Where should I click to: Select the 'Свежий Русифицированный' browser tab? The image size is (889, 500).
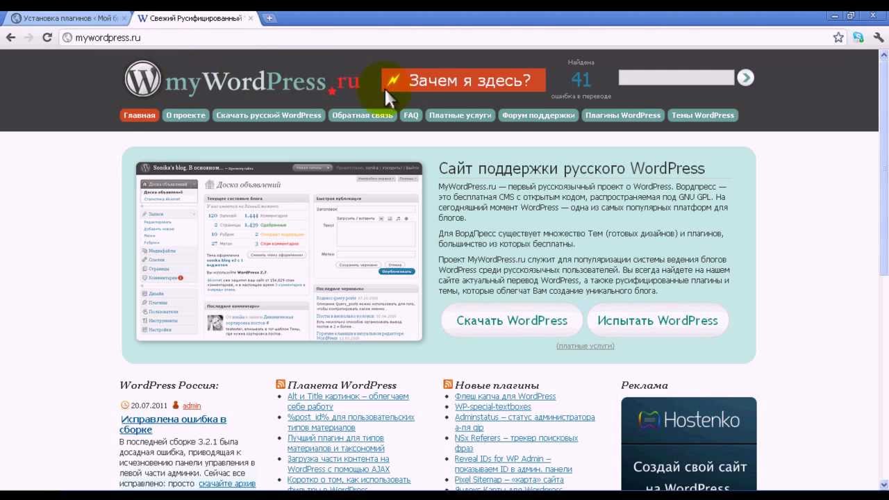193,18
